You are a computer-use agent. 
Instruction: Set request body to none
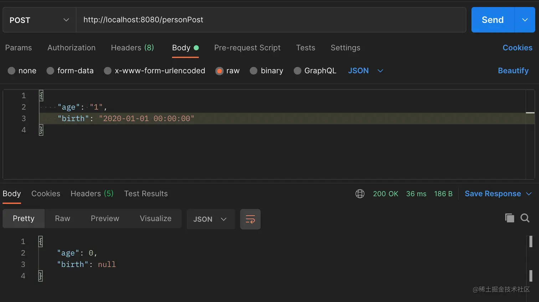point(11,71)
